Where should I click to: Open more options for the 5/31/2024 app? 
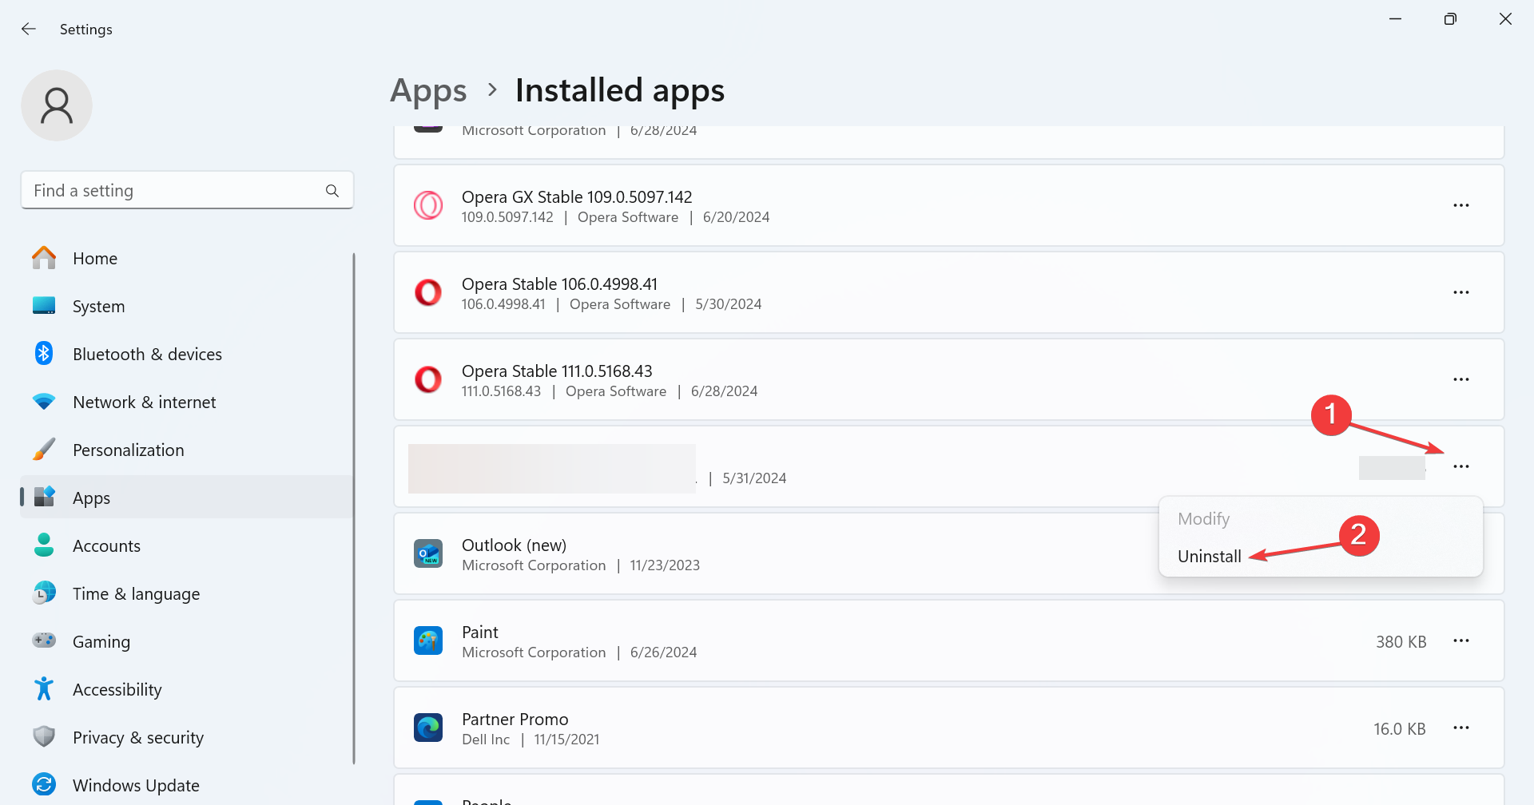tap(1461, 466)
